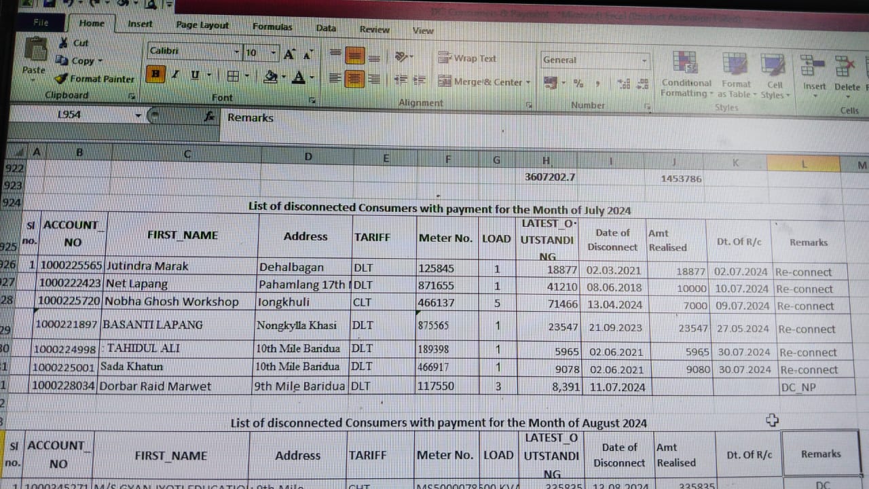
Task: Apply the Font Color letter A
Action: click(298, 77)
